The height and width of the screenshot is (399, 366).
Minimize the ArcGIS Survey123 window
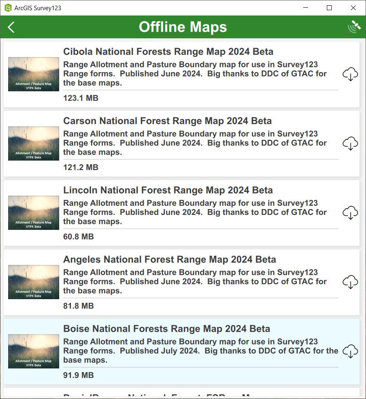tap(306, 8)
